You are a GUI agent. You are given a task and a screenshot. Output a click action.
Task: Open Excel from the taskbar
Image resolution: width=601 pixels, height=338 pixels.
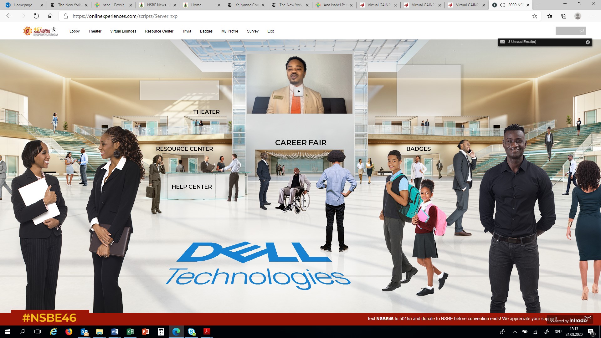point(130,332)
